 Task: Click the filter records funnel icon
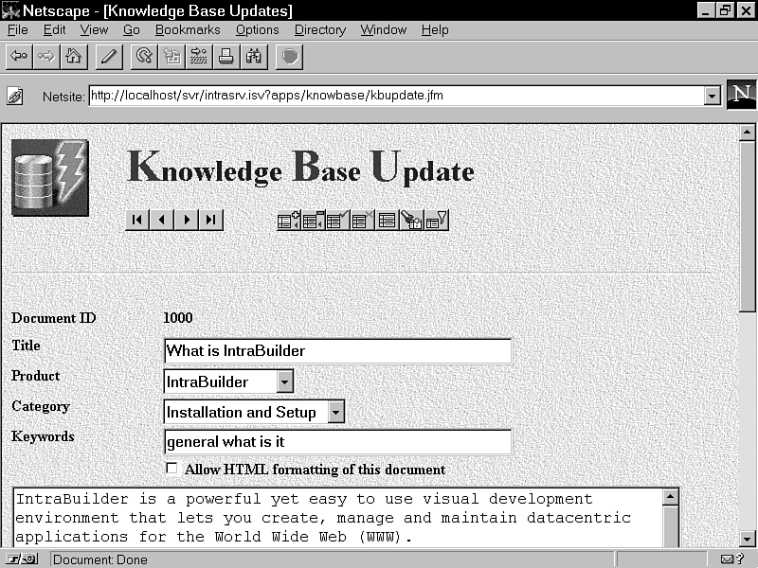437,221
